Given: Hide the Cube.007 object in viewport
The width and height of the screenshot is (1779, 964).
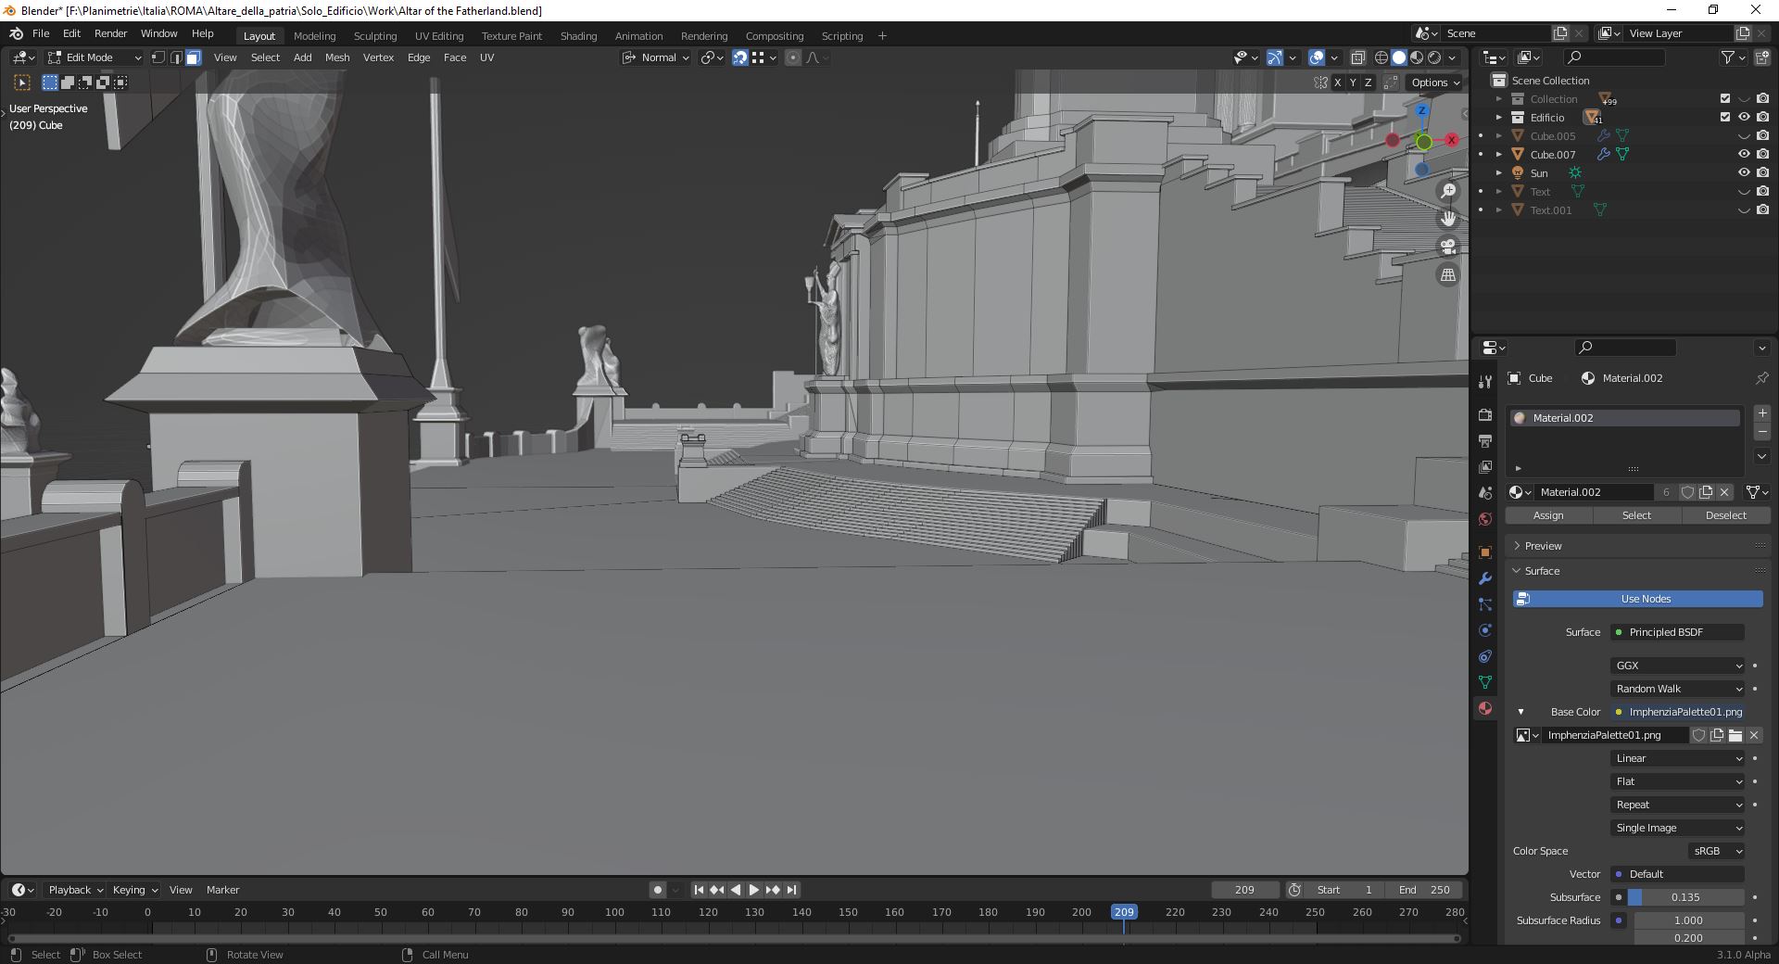Looking at the screenshot, I should pos(1745,154).
